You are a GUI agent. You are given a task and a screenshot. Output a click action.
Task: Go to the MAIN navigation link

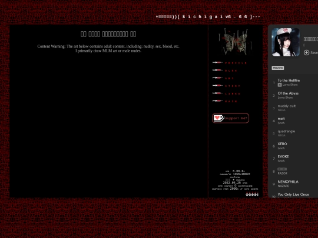231,102
